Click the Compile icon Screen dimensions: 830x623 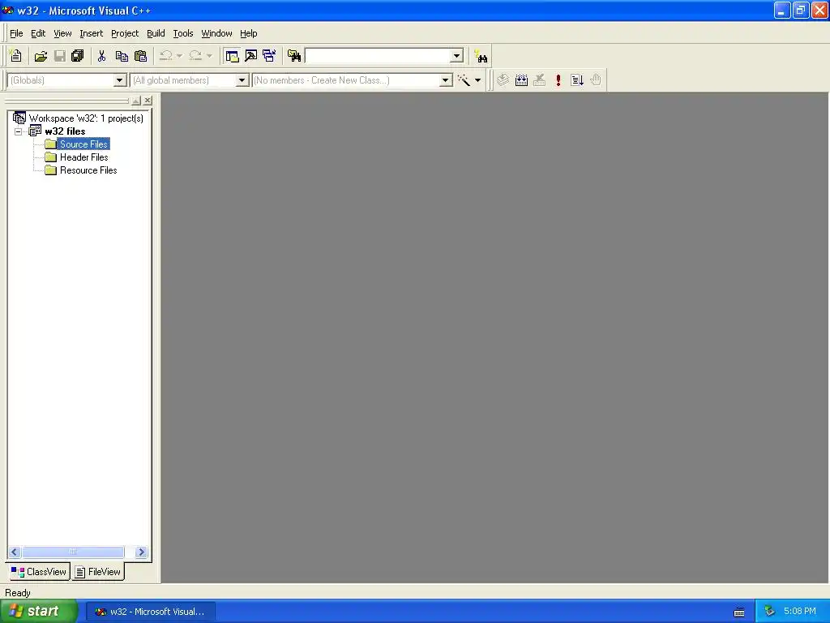pos(503,80)
